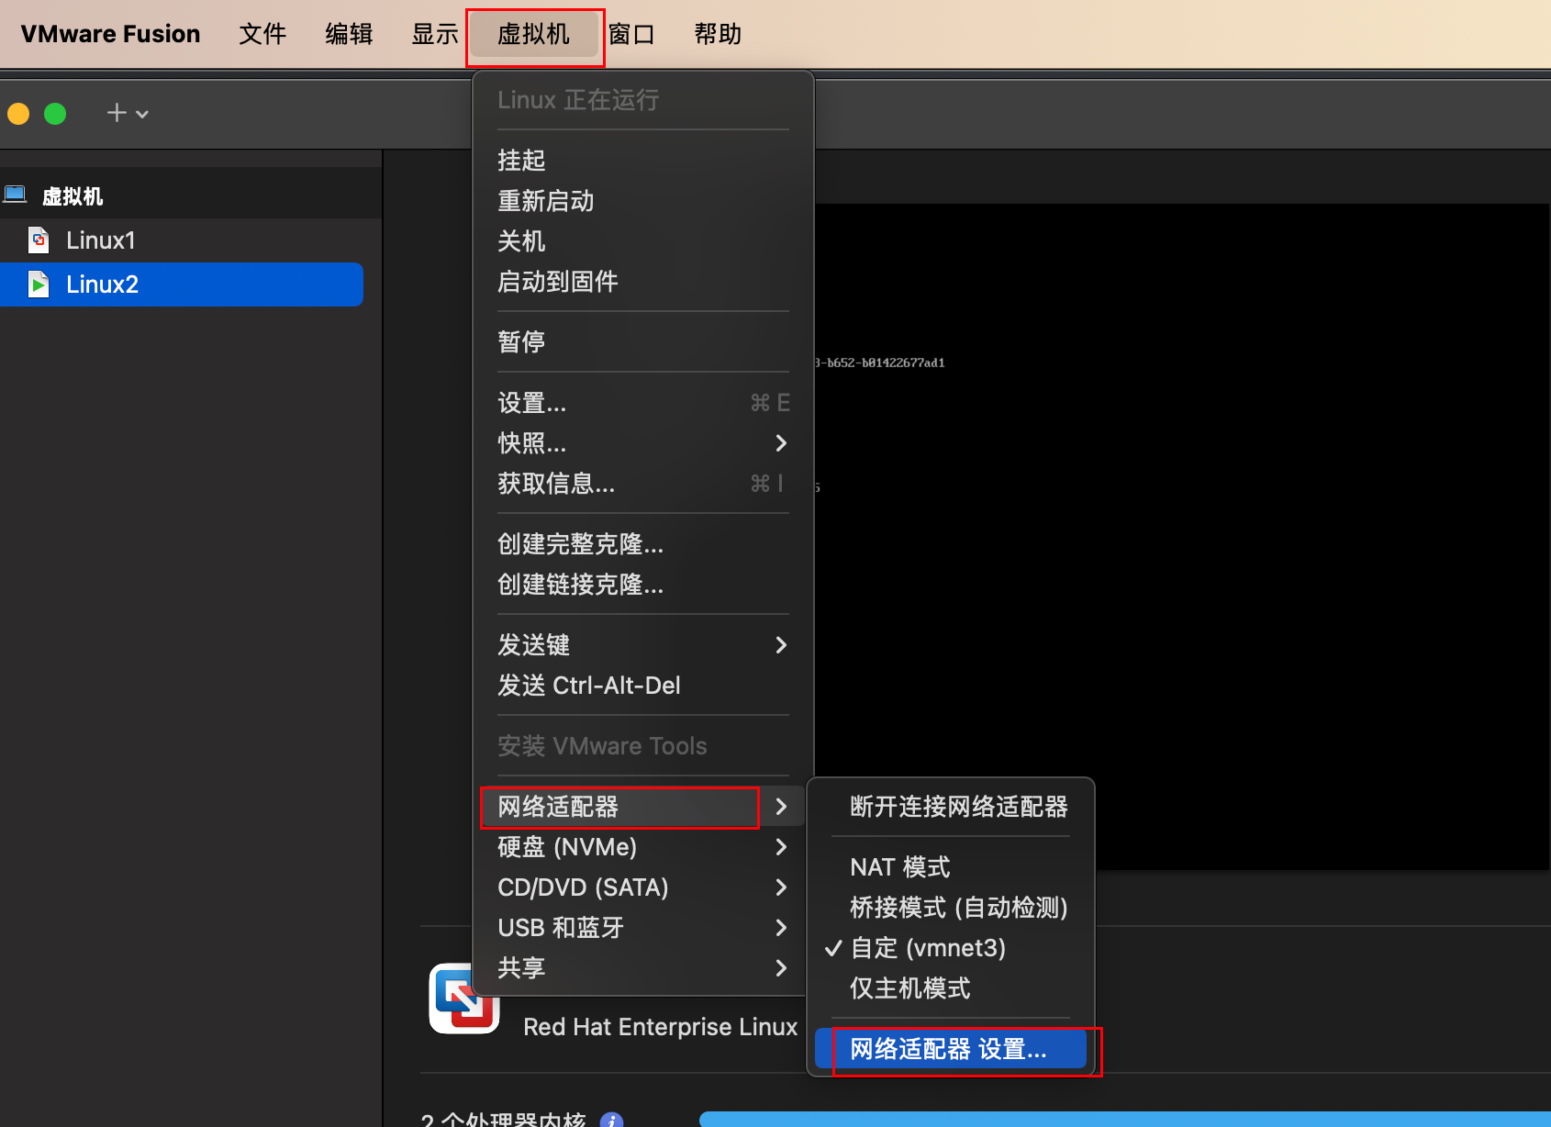
Task: Click the Linux1 document icon
Action: (39, 240)
